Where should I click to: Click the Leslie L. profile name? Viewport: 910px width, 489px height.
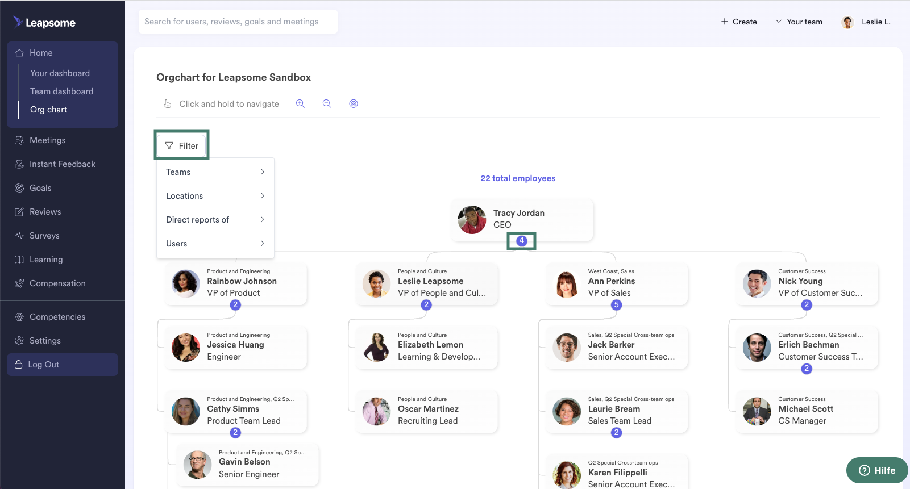tap(876, 22)
